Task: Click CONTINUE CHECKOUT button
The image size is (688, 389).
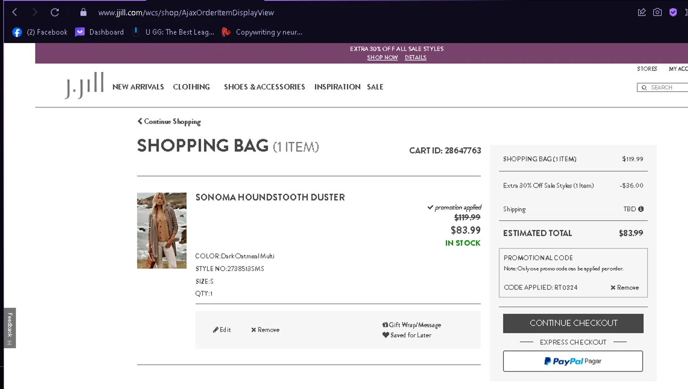Action: click(573, 323)
